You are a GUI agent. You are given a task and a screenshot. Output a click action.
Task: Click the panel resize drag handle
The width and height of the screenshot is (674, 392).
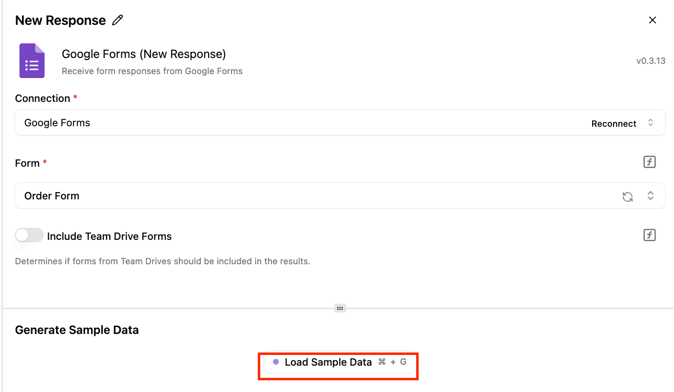click(x=340, y=308)
